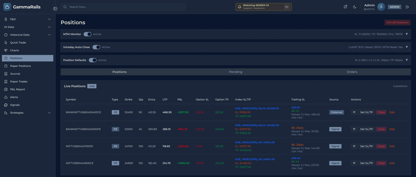Image resolution: width=416 pixels, height=177 pixels.
Task: Click the GammaRails logo icon
Action: tap(7, 7)
